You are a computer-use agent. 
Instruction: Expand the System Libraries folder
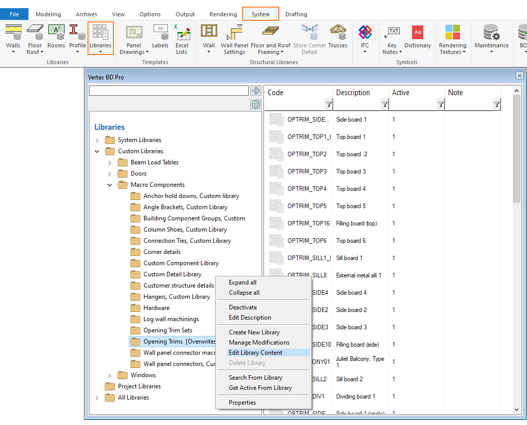(97, 140)
